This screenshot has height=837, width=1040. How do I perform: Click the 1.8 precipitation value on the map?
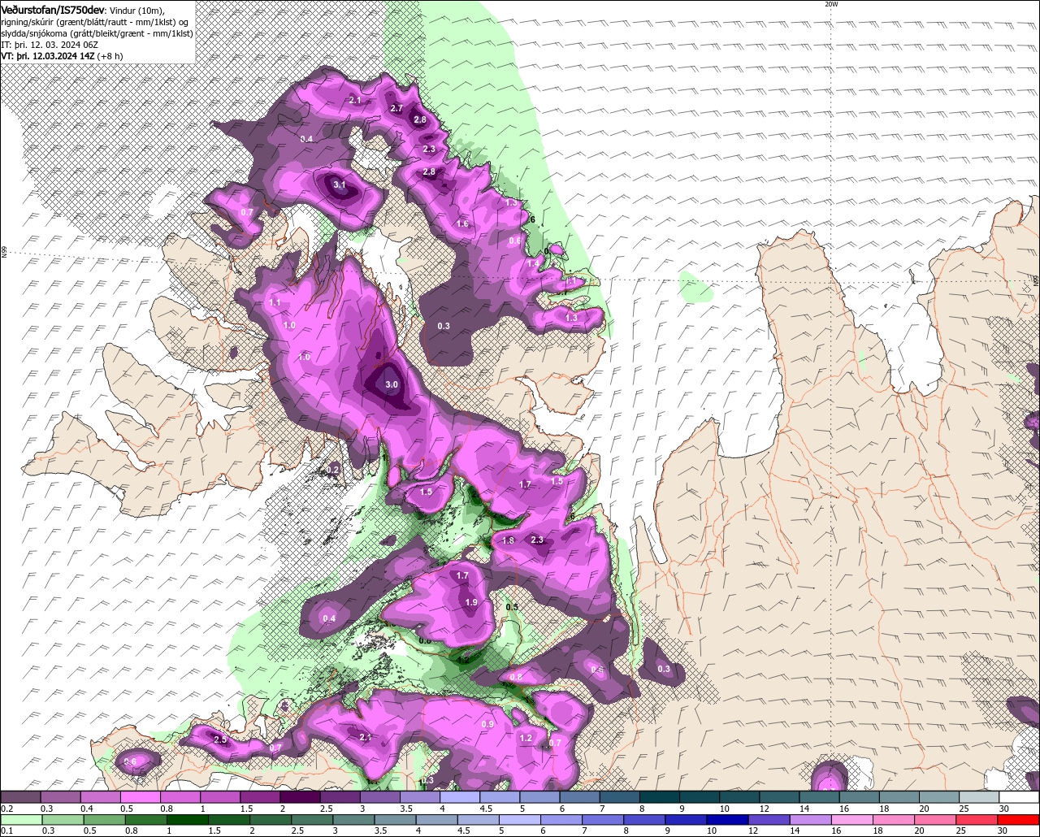pyautogui.click(x=509, y=540)
